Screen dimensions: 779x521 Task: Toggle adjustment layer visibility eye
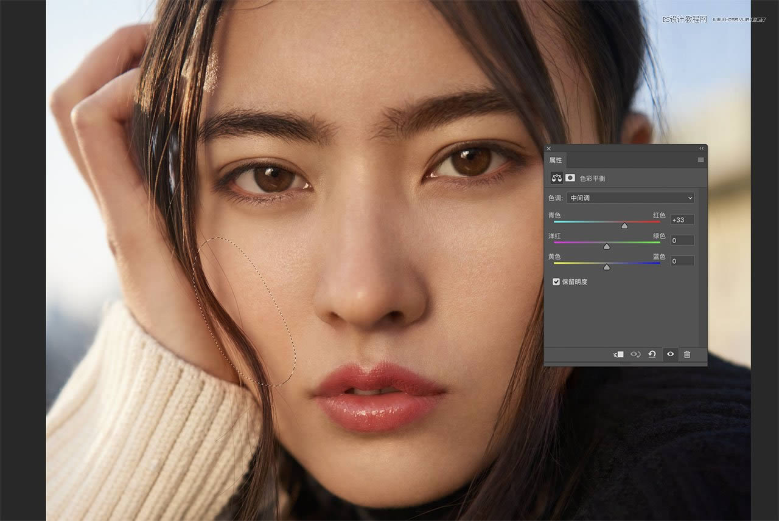(670, 354)
